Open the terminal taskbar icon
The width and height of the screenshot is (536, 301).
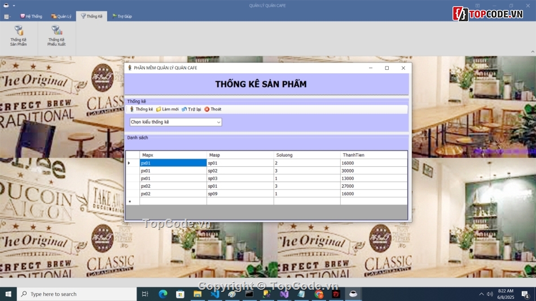pyautogui.click(x=249, y=294)
